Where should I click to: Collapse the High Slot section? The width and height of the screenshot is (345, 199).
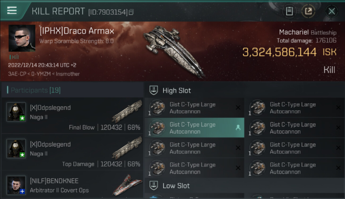(176, 90)
